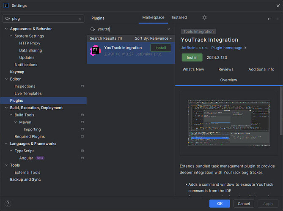
Task: Open the Reviews tab
Action: 226,69
